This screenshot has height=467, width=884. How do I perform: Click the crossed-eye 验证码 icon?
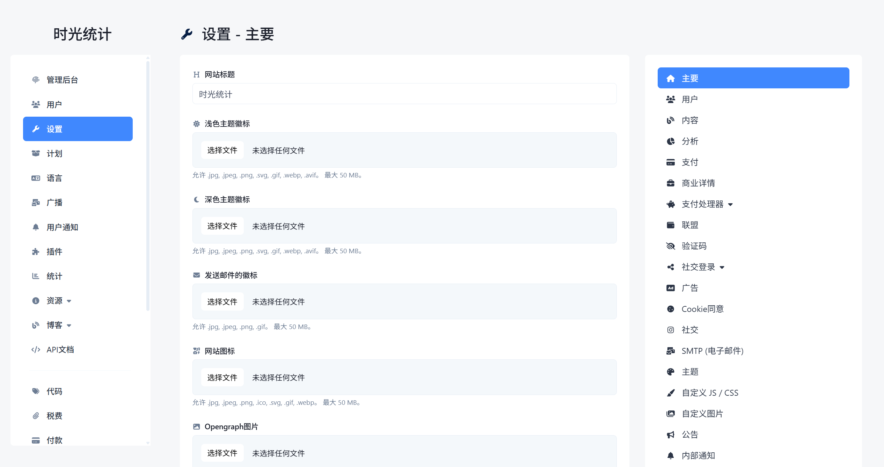tap(670, 246)
